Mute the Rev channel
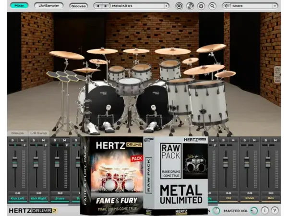The image size is (288, 216). click(276, 140)
